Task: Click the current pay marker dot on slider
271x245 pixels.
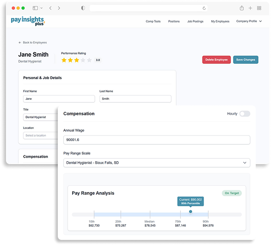Action: click(191, 212)
